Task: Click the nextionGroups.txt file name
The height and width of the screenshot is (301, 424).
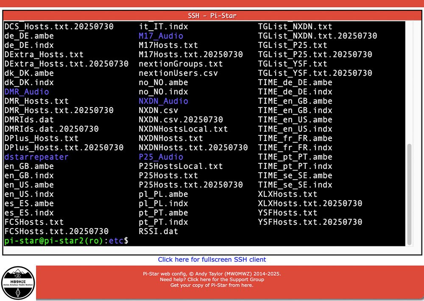Action: point(181,64)
